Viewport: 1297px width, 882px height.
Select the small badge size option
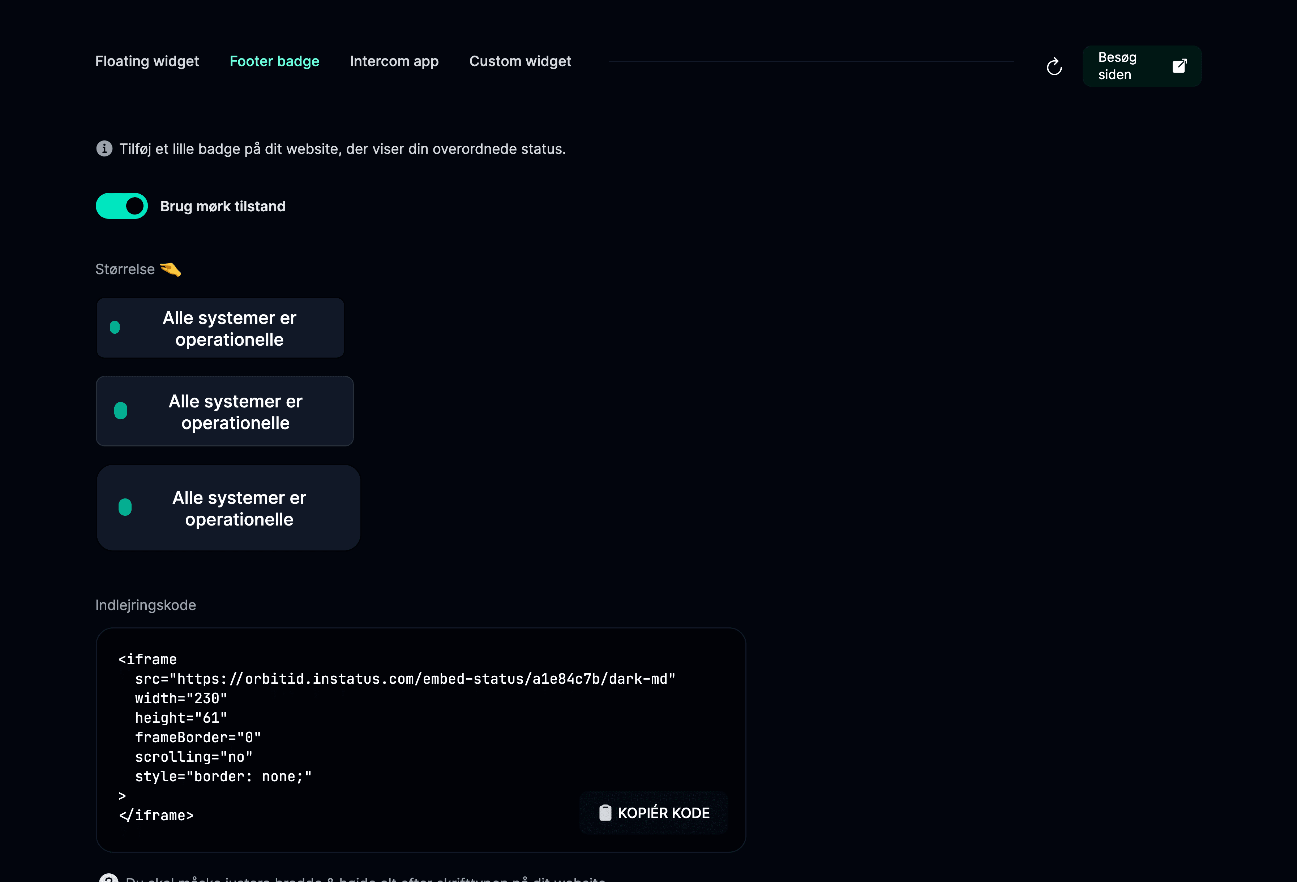point(221,328)
